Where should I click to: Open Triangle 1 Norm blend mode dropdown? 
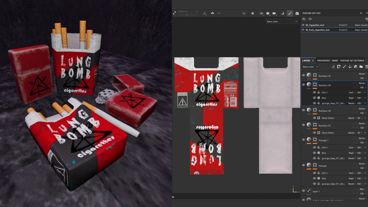[363, 138]
